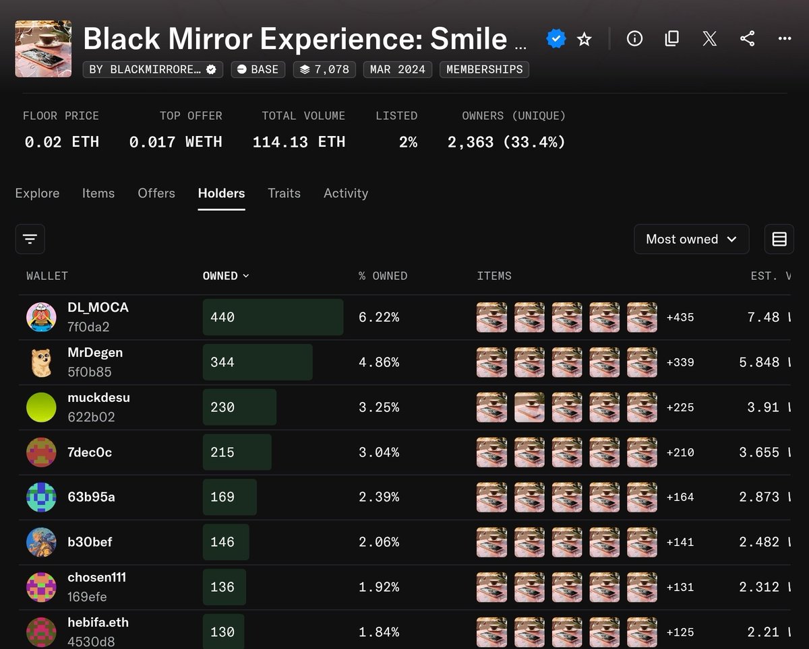Click the 2,363 (33.4%) unique owners value
Screen dimensions: 809x649
(x=506, y=142)
